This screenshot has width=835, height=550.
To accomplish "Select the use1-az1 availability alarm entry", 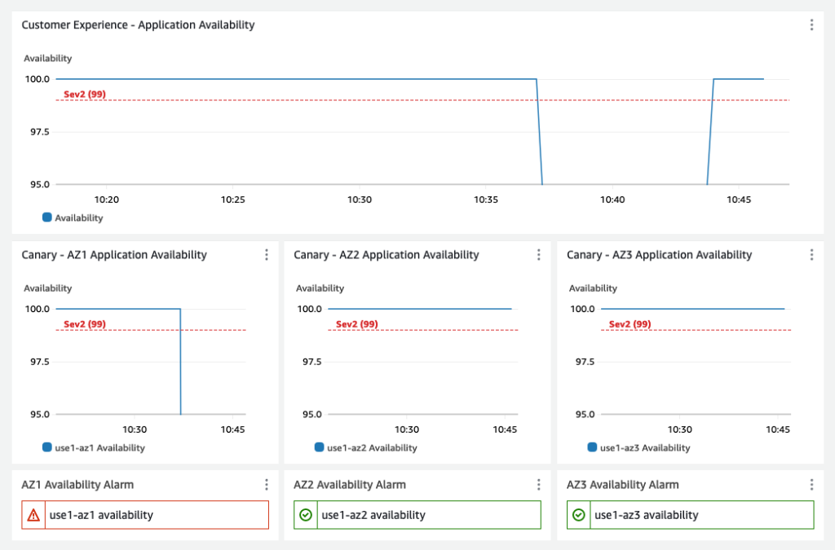I will [x=100, y=514].
